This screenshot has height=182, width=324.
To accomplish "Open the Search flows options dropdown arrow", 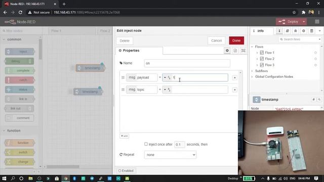I will [319, 39].
